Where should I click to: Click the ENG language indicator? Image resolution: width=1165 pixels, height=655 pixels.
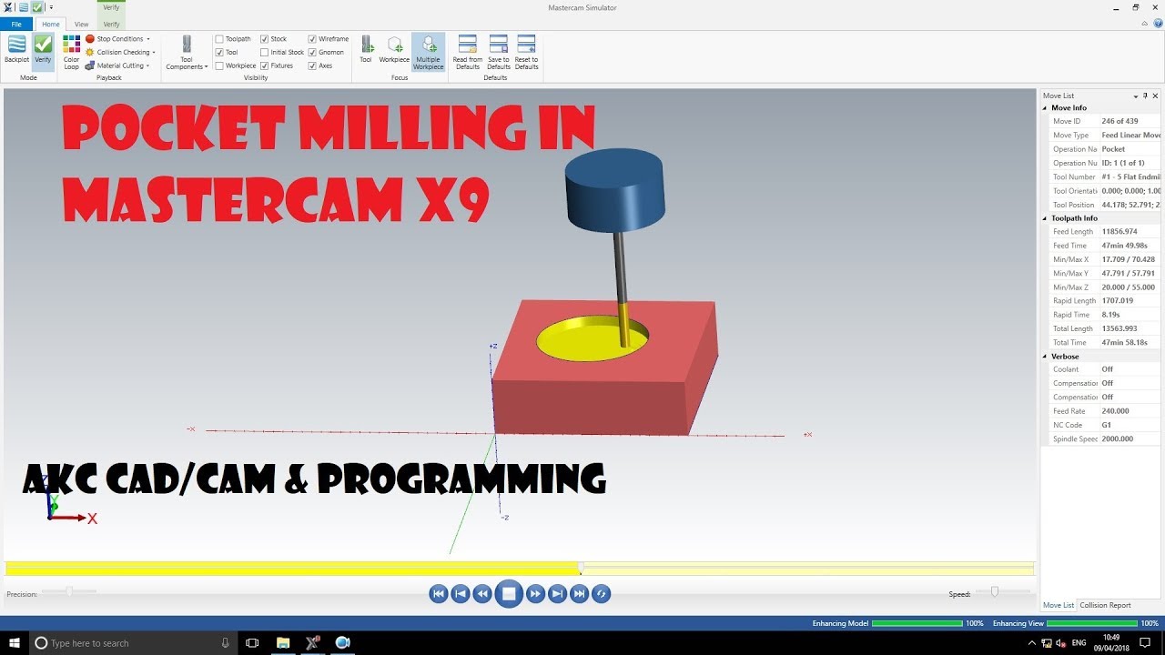pyautogui.click(x=1079, y=643)
